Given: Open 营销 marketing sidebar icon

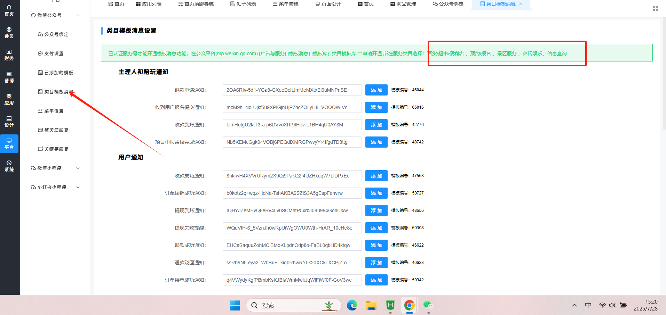Looking at the screenshot, I should click(x=9, y=77).
